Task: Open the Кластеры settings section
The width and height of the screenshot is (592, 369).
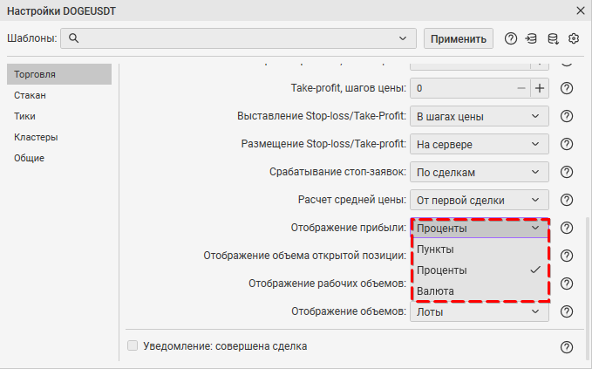Action: click(x=36, y=137)
